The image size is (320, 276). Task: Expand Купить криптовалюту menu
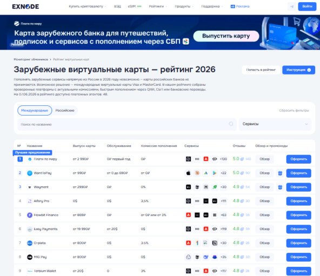point(88,6)
